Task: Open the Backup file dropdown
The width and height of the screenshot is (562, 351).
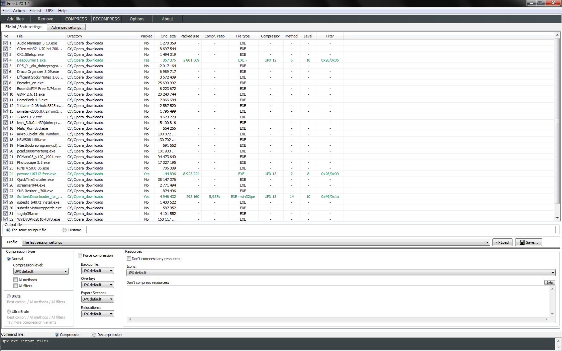Action: pyautogui.click(x=98, y=271)
